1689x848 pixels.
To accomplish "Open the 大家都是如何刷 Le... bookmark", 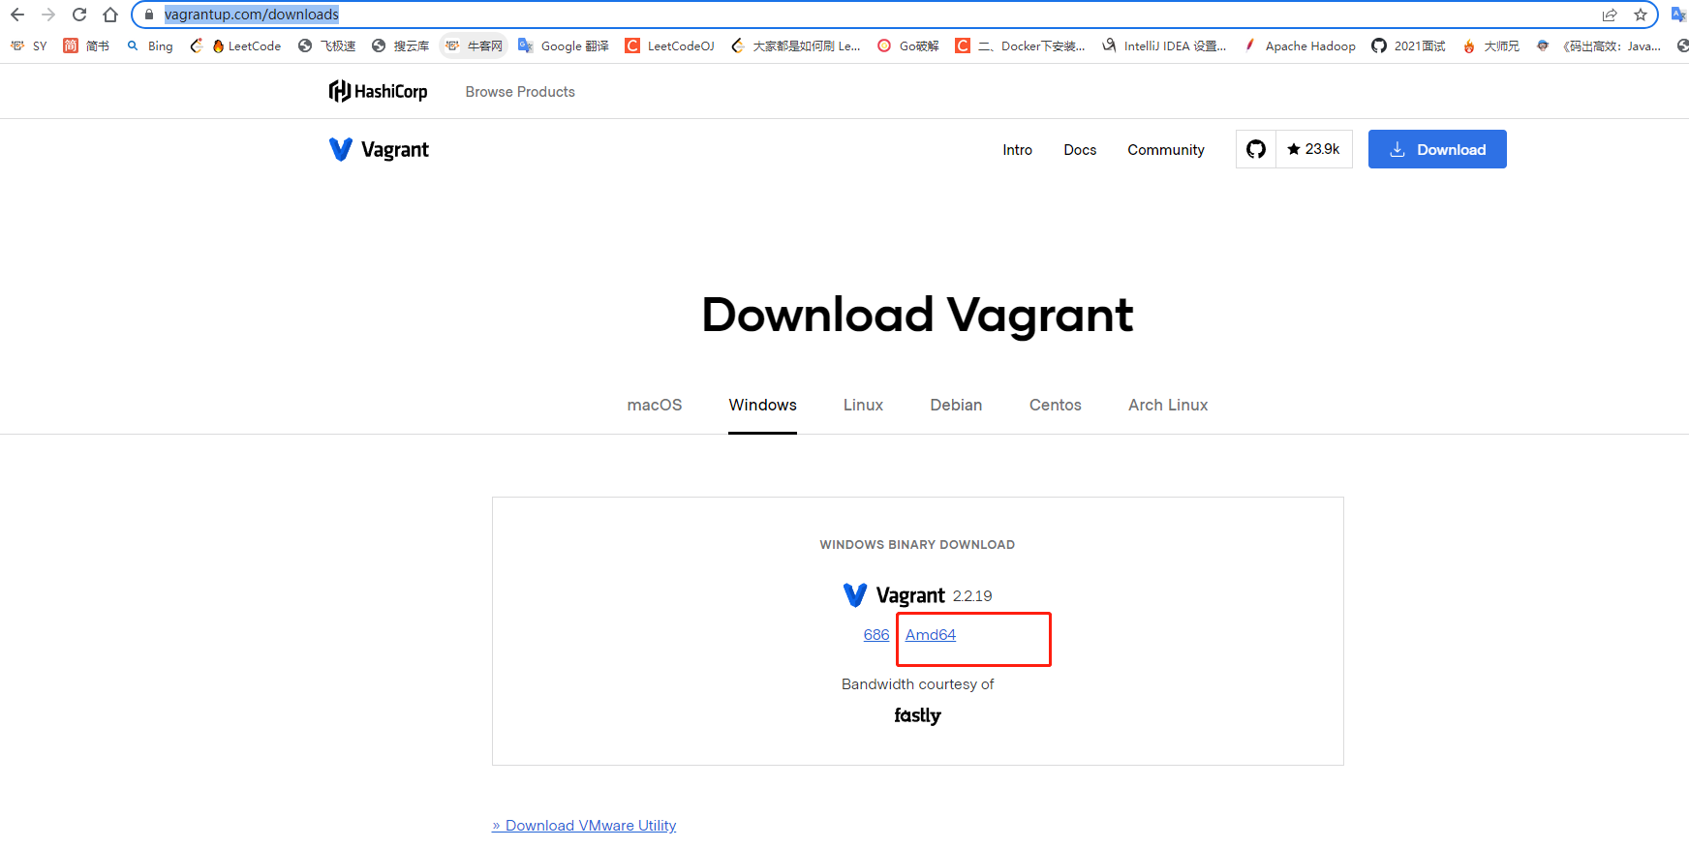I will coord(796,45).
